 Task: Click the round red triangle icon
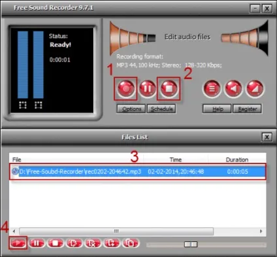pyautogui.click(x=255, y=88)
